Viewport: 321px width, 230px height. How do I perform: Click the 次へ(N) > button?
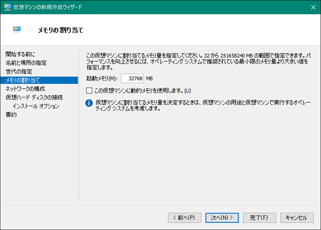click(x=222, y=218)
